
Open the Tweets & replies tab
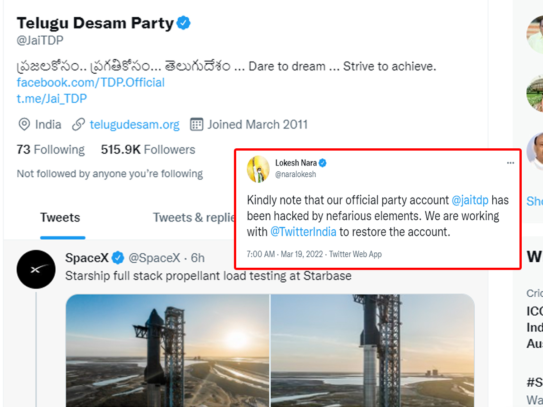(x=194, y=218)
